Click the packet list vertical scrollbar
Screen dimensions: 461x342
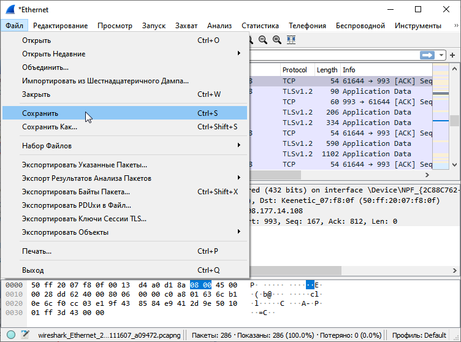(454, 120)
